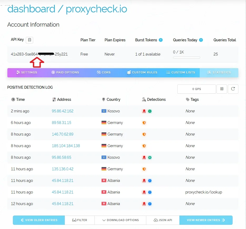Open IP address 185.104.184.138
This screenshot has width=246, height=229.
click(66, 146)
